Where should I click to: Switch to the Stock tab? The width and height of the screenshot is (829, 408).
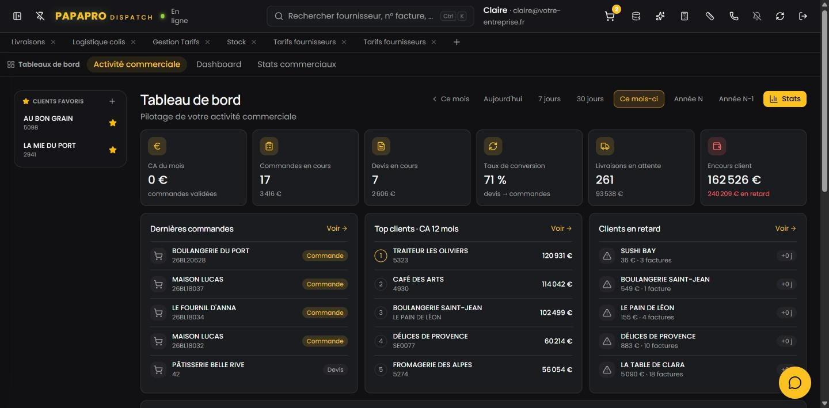236,42
